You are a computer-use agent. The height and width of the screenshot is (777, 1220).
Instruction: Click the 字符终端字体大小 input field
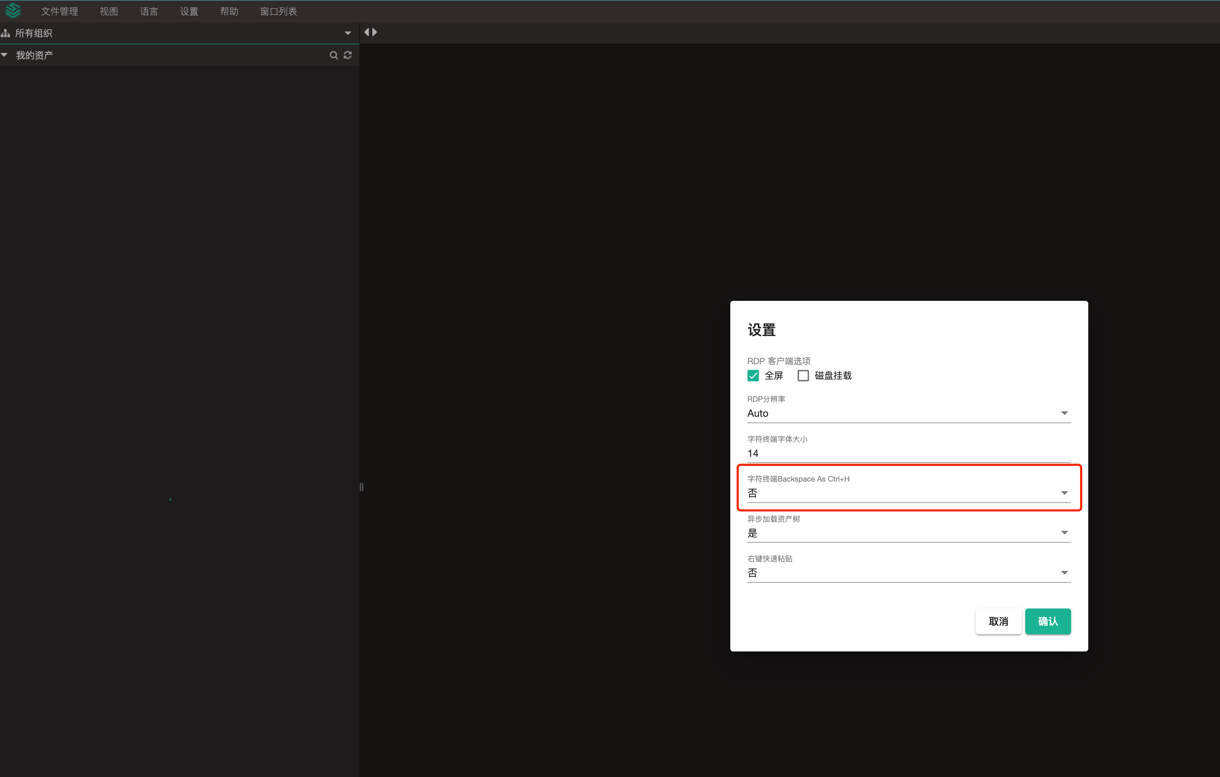909,454
